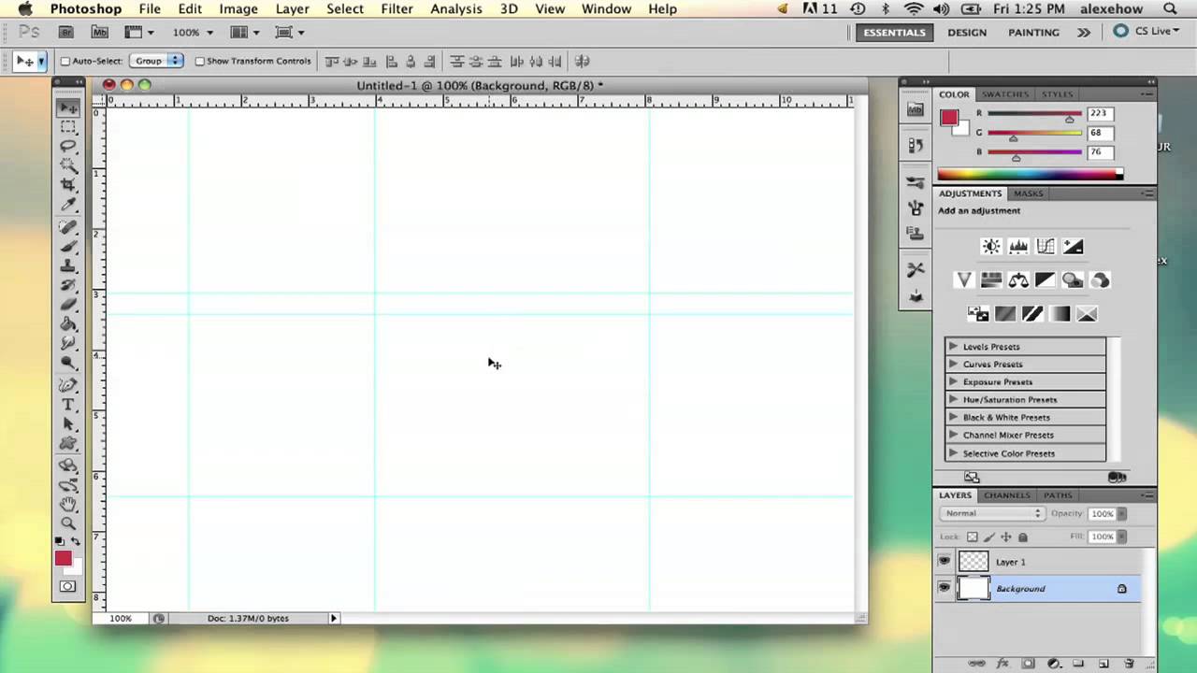1197x673 pixels.
Task: Switch to the Painting workspace
Action: (x=1033, y=32)
